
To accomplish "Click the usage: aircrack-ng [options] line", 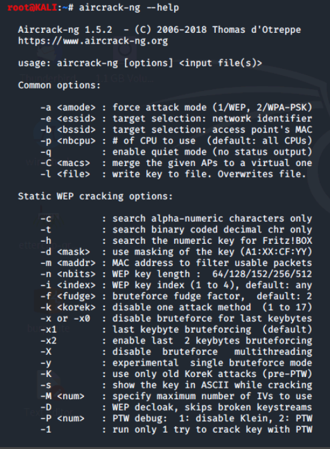I will tap(140, 63).
